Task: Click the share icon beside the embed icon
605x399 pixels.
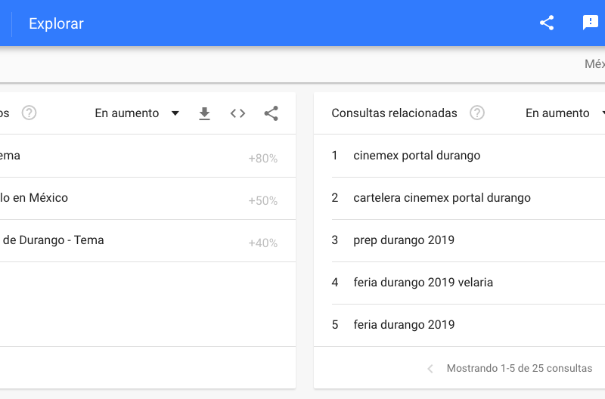Action: (271, 113)
